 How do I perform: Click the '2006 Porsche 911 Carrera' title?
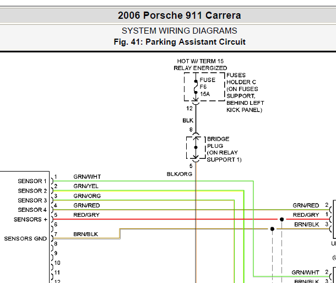point(180,15)
